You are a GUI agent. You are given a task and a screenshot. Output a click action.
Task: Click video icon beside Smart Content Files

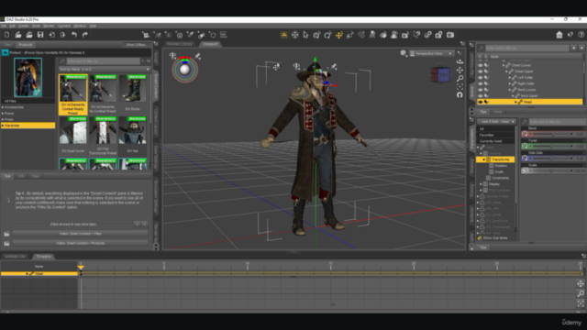(x=6, y=234)
